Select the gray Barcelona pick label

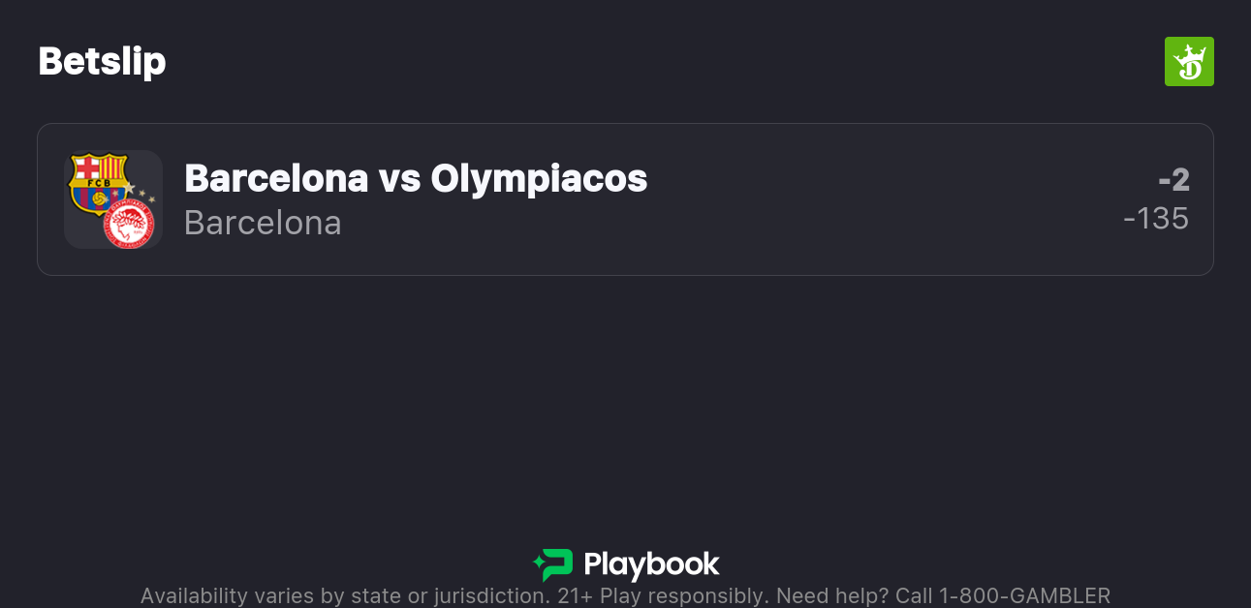263,223
